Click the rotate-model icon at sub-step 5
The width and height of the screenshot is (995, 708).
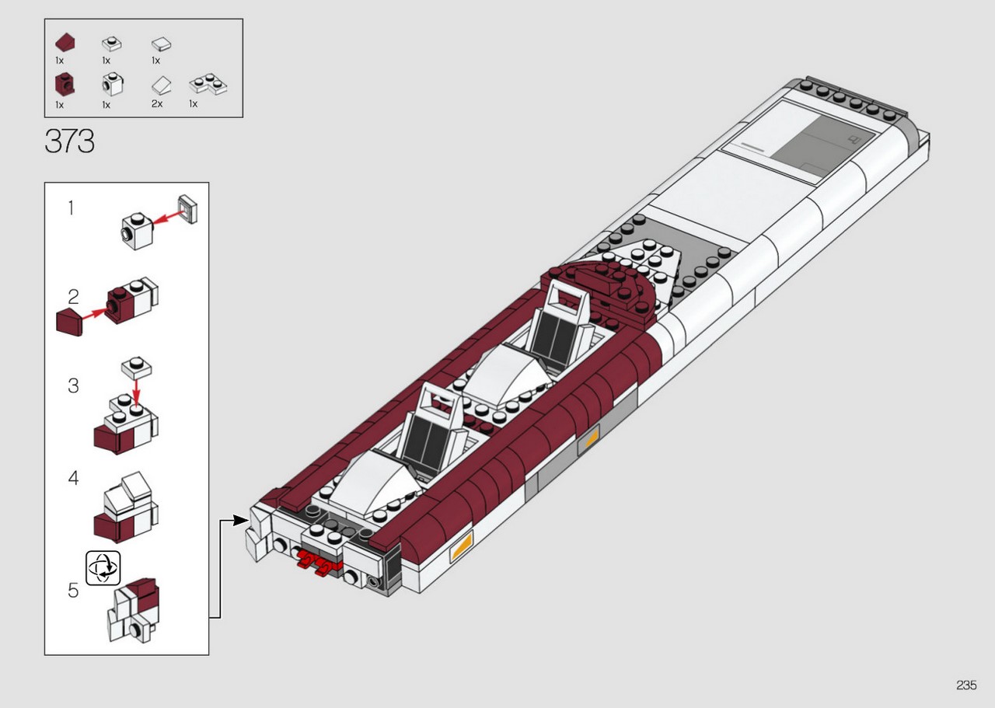pos(103,567)
